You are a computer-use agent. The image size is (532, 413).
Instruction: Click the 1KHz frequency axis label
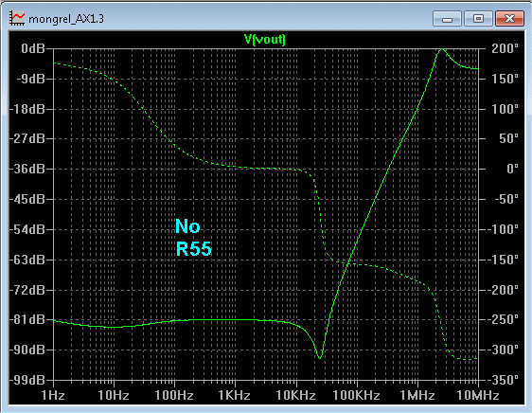click(x=234, y=395)
